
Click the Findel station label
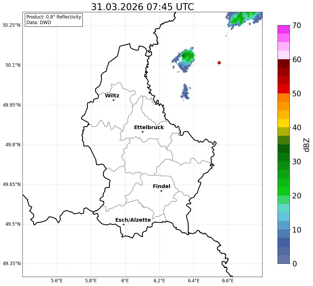pos(162,186)
